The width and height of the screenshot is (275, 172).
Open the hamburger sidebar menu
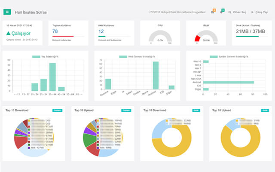click(x=8, y=12)
